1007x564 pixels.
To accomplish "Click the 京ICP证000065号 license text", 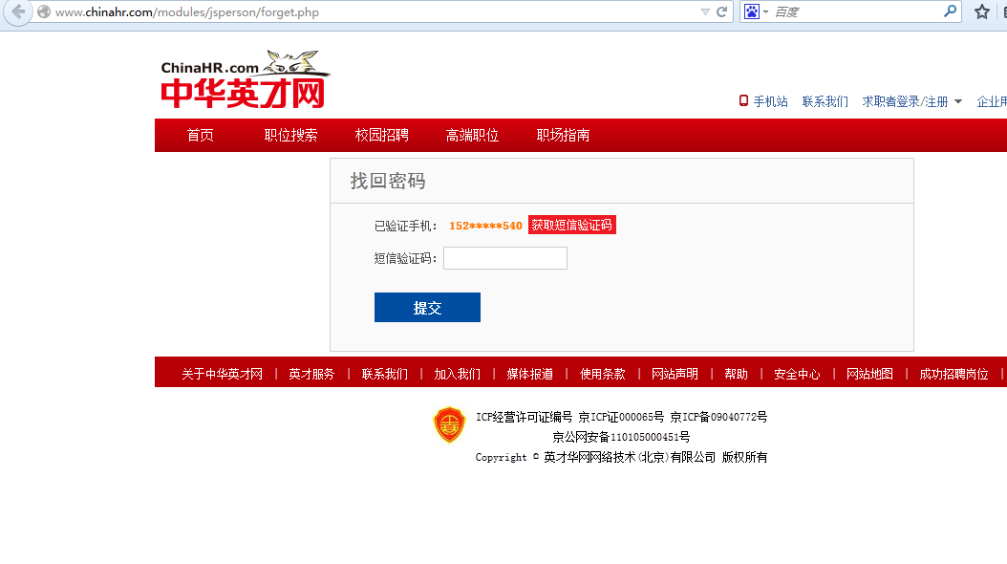I will click(x=621, y=417).
